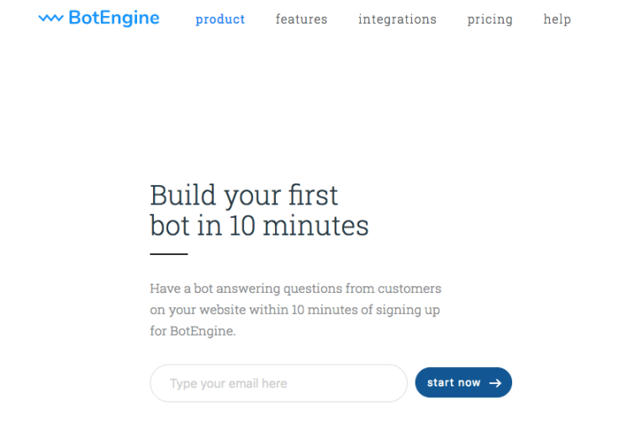Click the 'on your website within' description text

pyautogui.click(x=220, y=310)
